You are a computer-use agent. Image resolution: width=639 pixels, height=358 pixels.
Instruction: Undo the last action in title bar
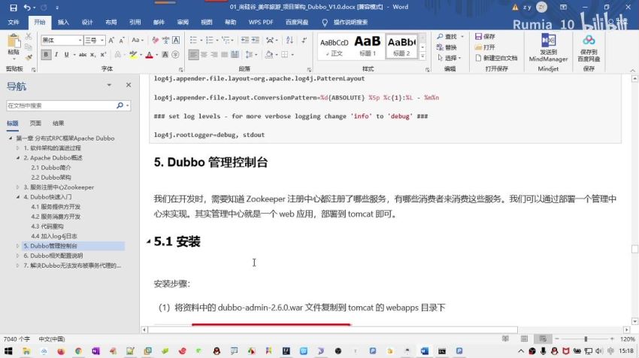(x=27, y=8)
